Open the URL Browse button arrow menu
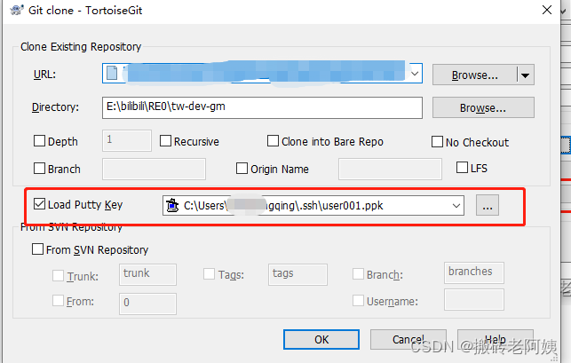Viewport: 571px width, 363px height. pos(525,75)
